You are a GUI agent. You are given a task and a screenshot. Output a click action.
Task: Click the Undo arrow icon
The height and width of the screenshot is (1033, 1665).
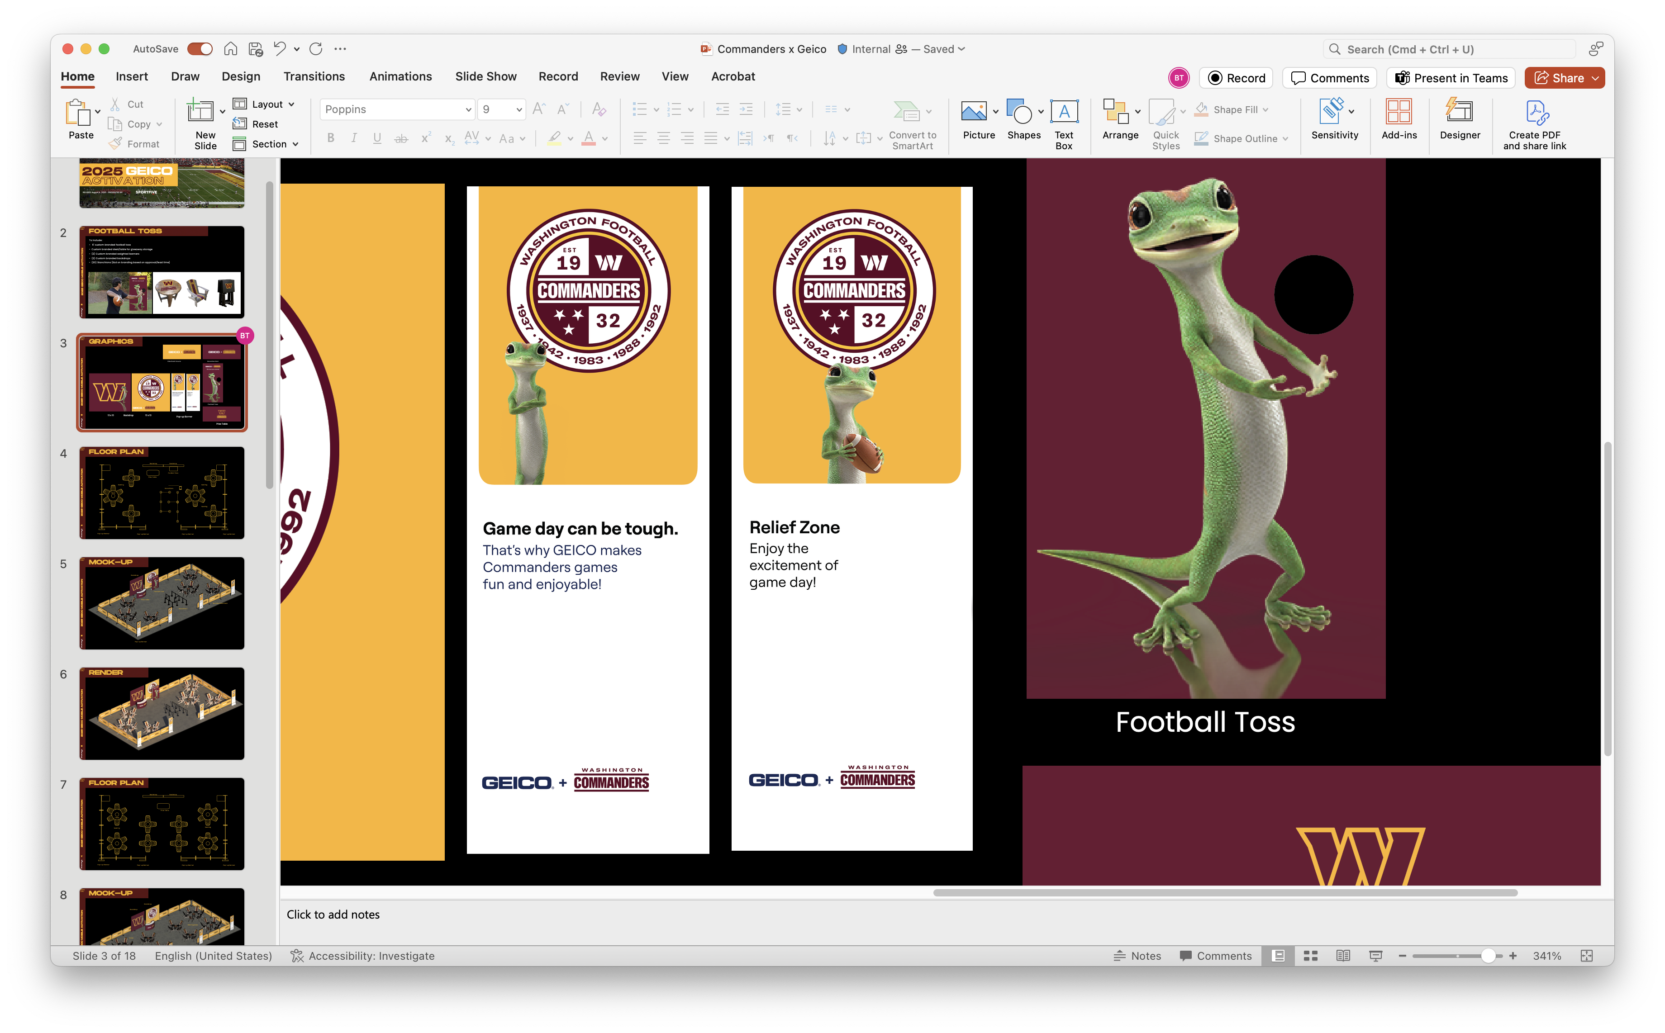[x=280, y=48]
